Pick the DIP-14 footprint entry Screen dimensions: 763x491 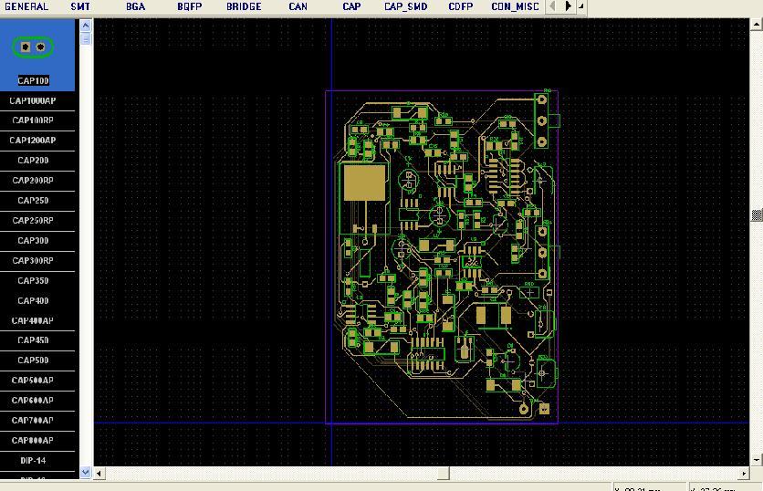click(33, 461)
